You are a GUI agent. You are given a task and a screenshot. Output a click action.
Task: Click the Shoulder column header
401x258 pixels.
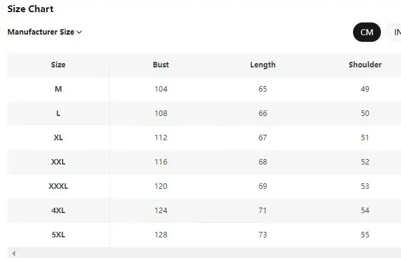pyautogui.click(x=365, y=65)
